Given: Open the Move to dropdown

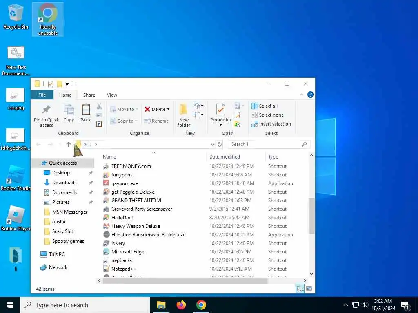Looking at the screenshot, I should 124,109.
